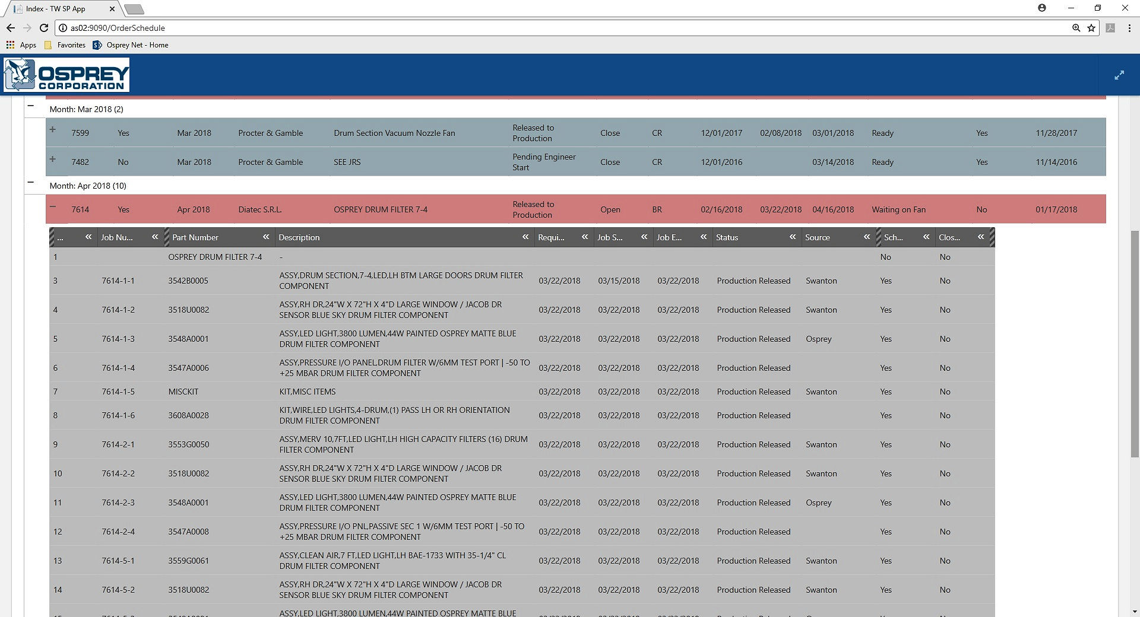View site information icon in address bar

coord(63,28)
